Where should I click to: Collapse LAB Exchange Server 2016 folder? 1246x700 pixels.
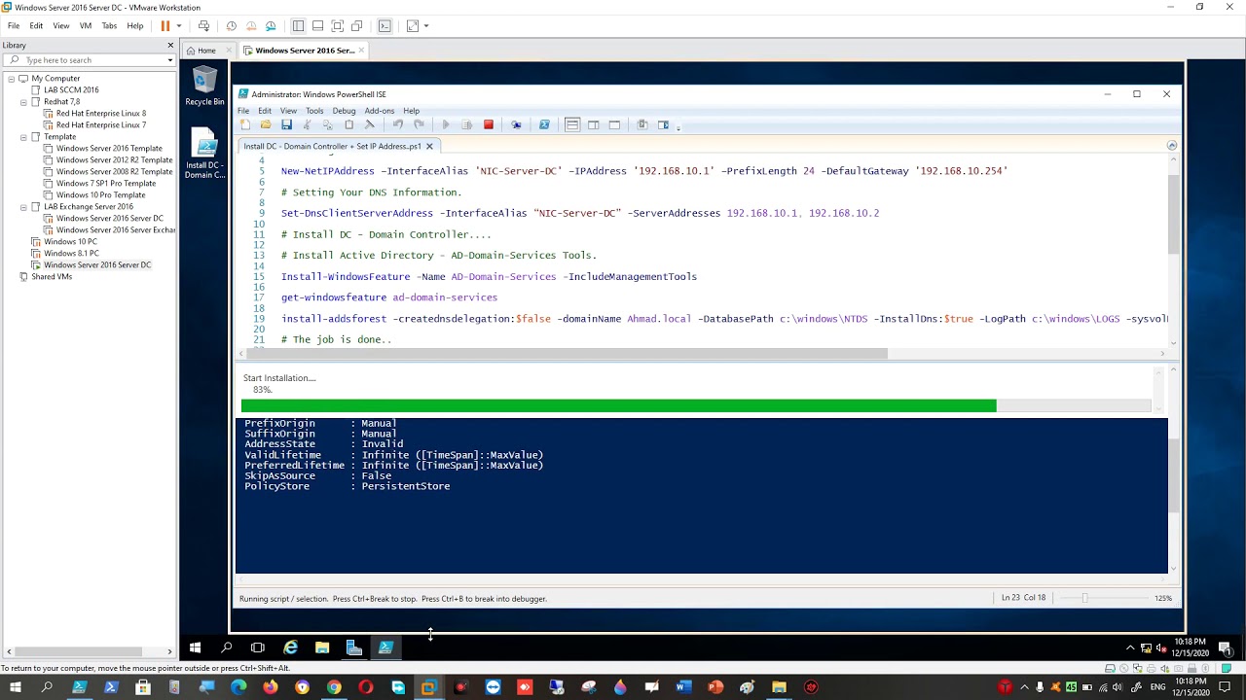23,207
